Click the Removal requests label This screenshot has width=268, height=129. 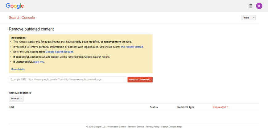pyautogui.click(x=20, y=93)
